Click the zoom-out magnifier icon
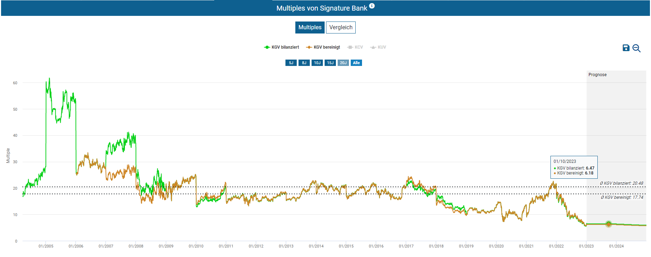 (637, 48)
